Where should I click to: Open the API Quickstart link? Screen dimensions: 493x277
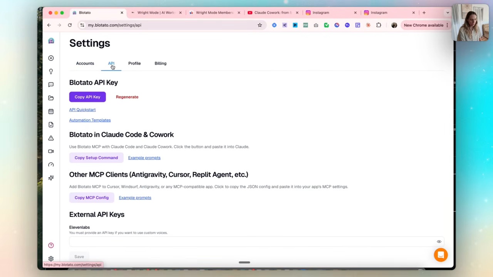(82, 110)
